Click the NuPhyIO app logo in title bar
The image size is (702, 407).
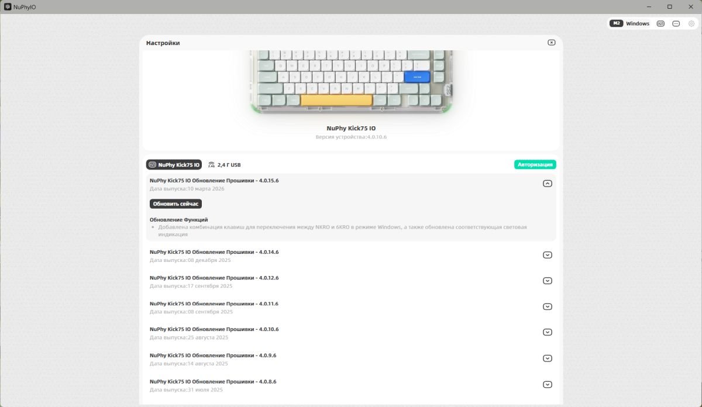(x=7, y=7)
